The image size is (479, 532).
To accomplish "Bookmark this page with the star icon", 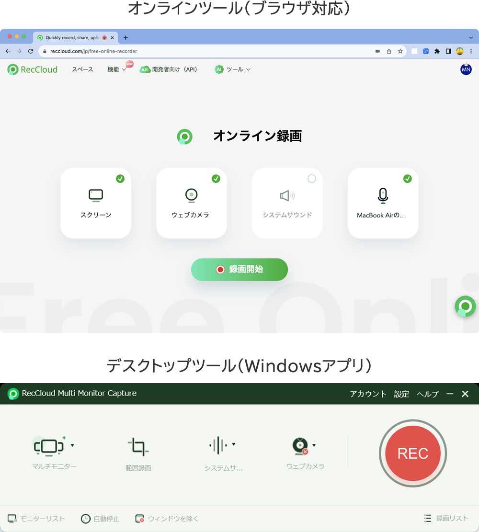I will coord(400,51).
